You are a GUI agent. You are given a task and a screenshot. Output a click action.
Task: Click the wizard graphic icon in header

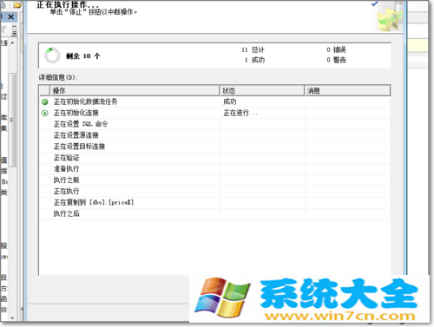[391, 16]
